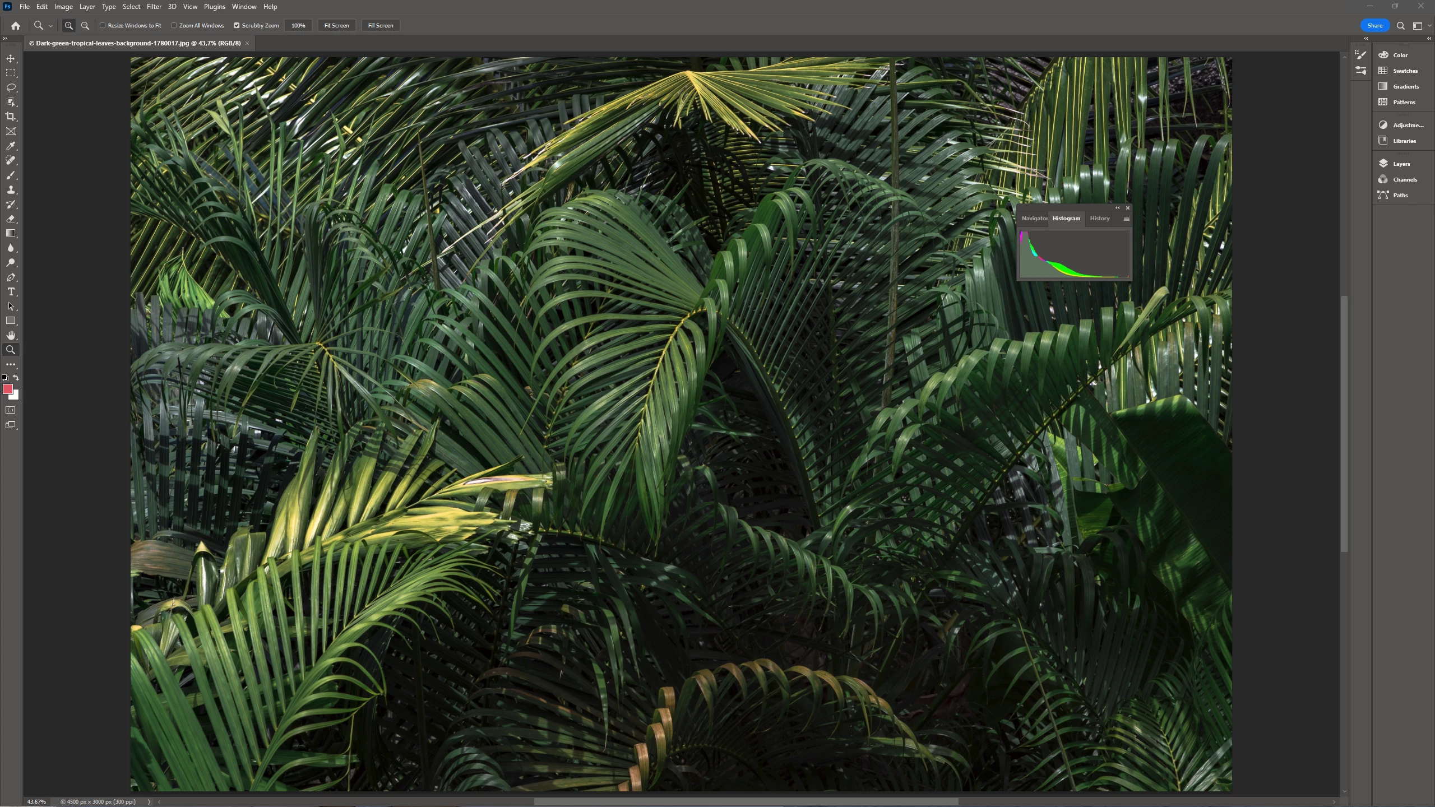
Task: Click the Zoom Out magnifier icon
Action: [x=85, y=25]
